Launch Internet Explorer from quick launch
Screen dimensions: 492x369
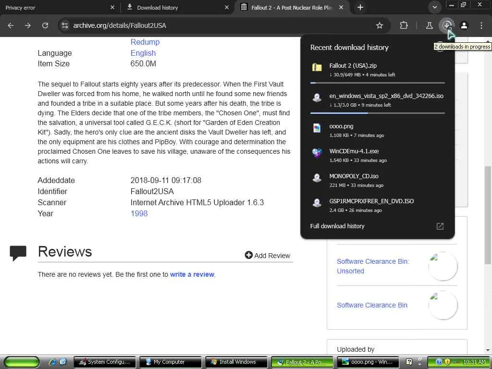[52, 362]
